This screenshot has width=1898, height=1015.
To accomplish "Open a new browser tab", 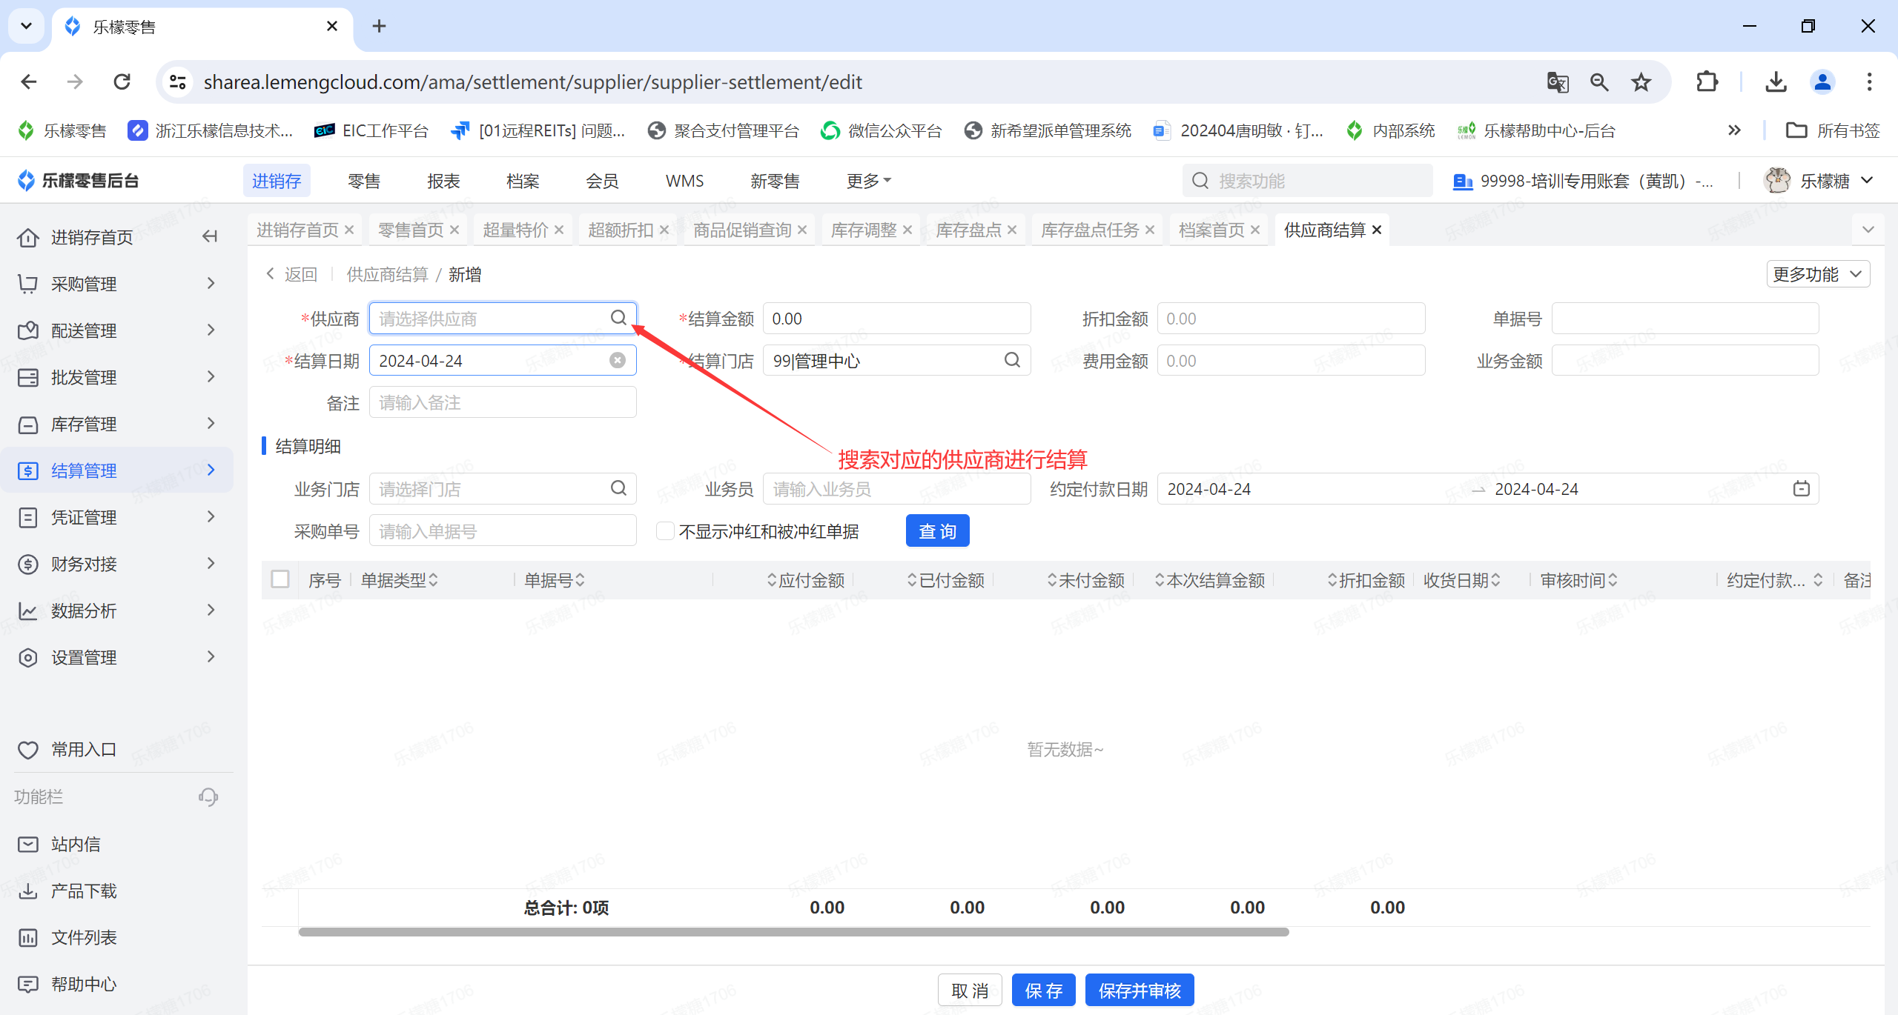I will coord(379,26).
